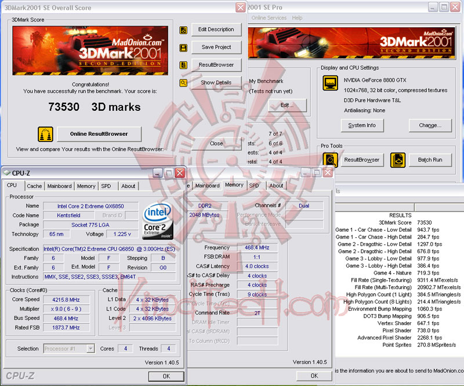
Task: Click the Advanced Pixel Shader result row
Action: [400, 338]
